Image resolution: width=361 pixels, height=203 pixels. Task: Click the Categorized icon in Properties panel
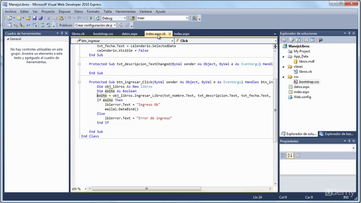[x=283, y=156]
